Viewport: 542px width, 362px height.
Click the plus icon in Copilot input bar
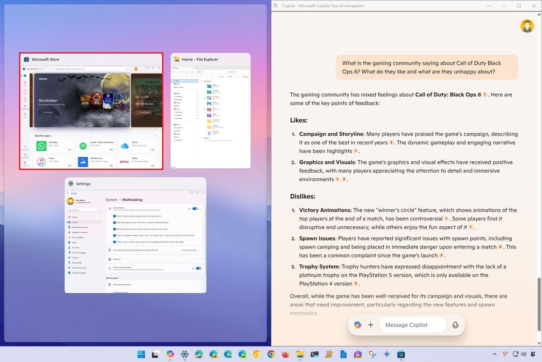(370, 324)
